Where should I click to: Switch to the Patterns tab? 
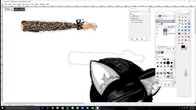pos(160,52)
